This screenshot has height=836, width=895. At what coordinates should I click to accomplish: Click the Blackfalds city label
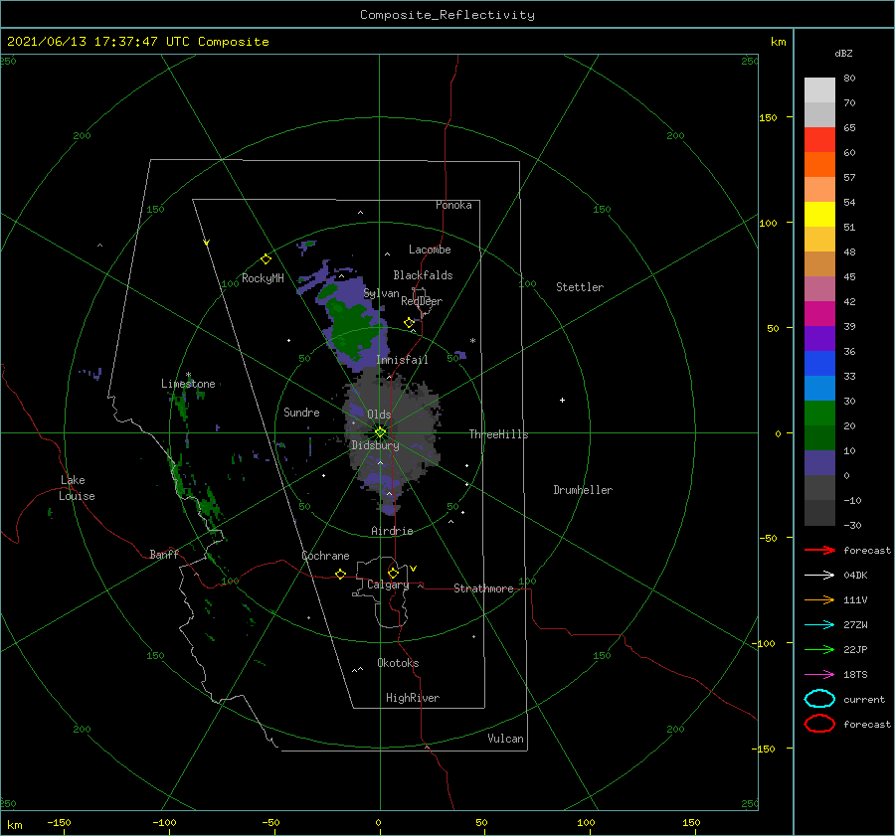423,275
